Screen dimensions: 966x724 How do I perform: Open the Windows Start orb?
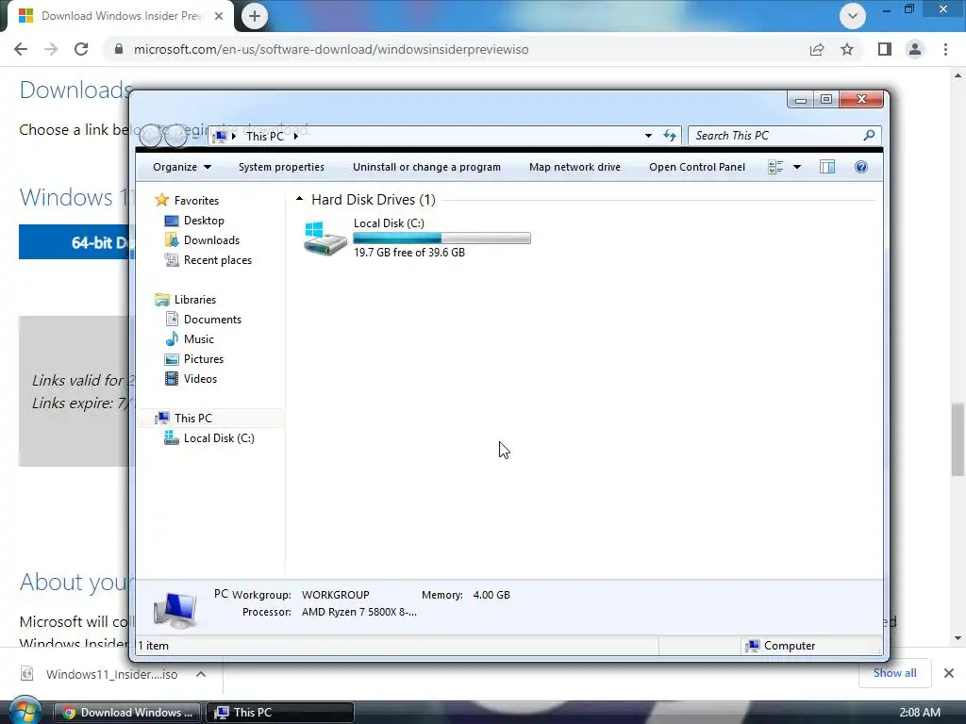(x=25, y=711)
